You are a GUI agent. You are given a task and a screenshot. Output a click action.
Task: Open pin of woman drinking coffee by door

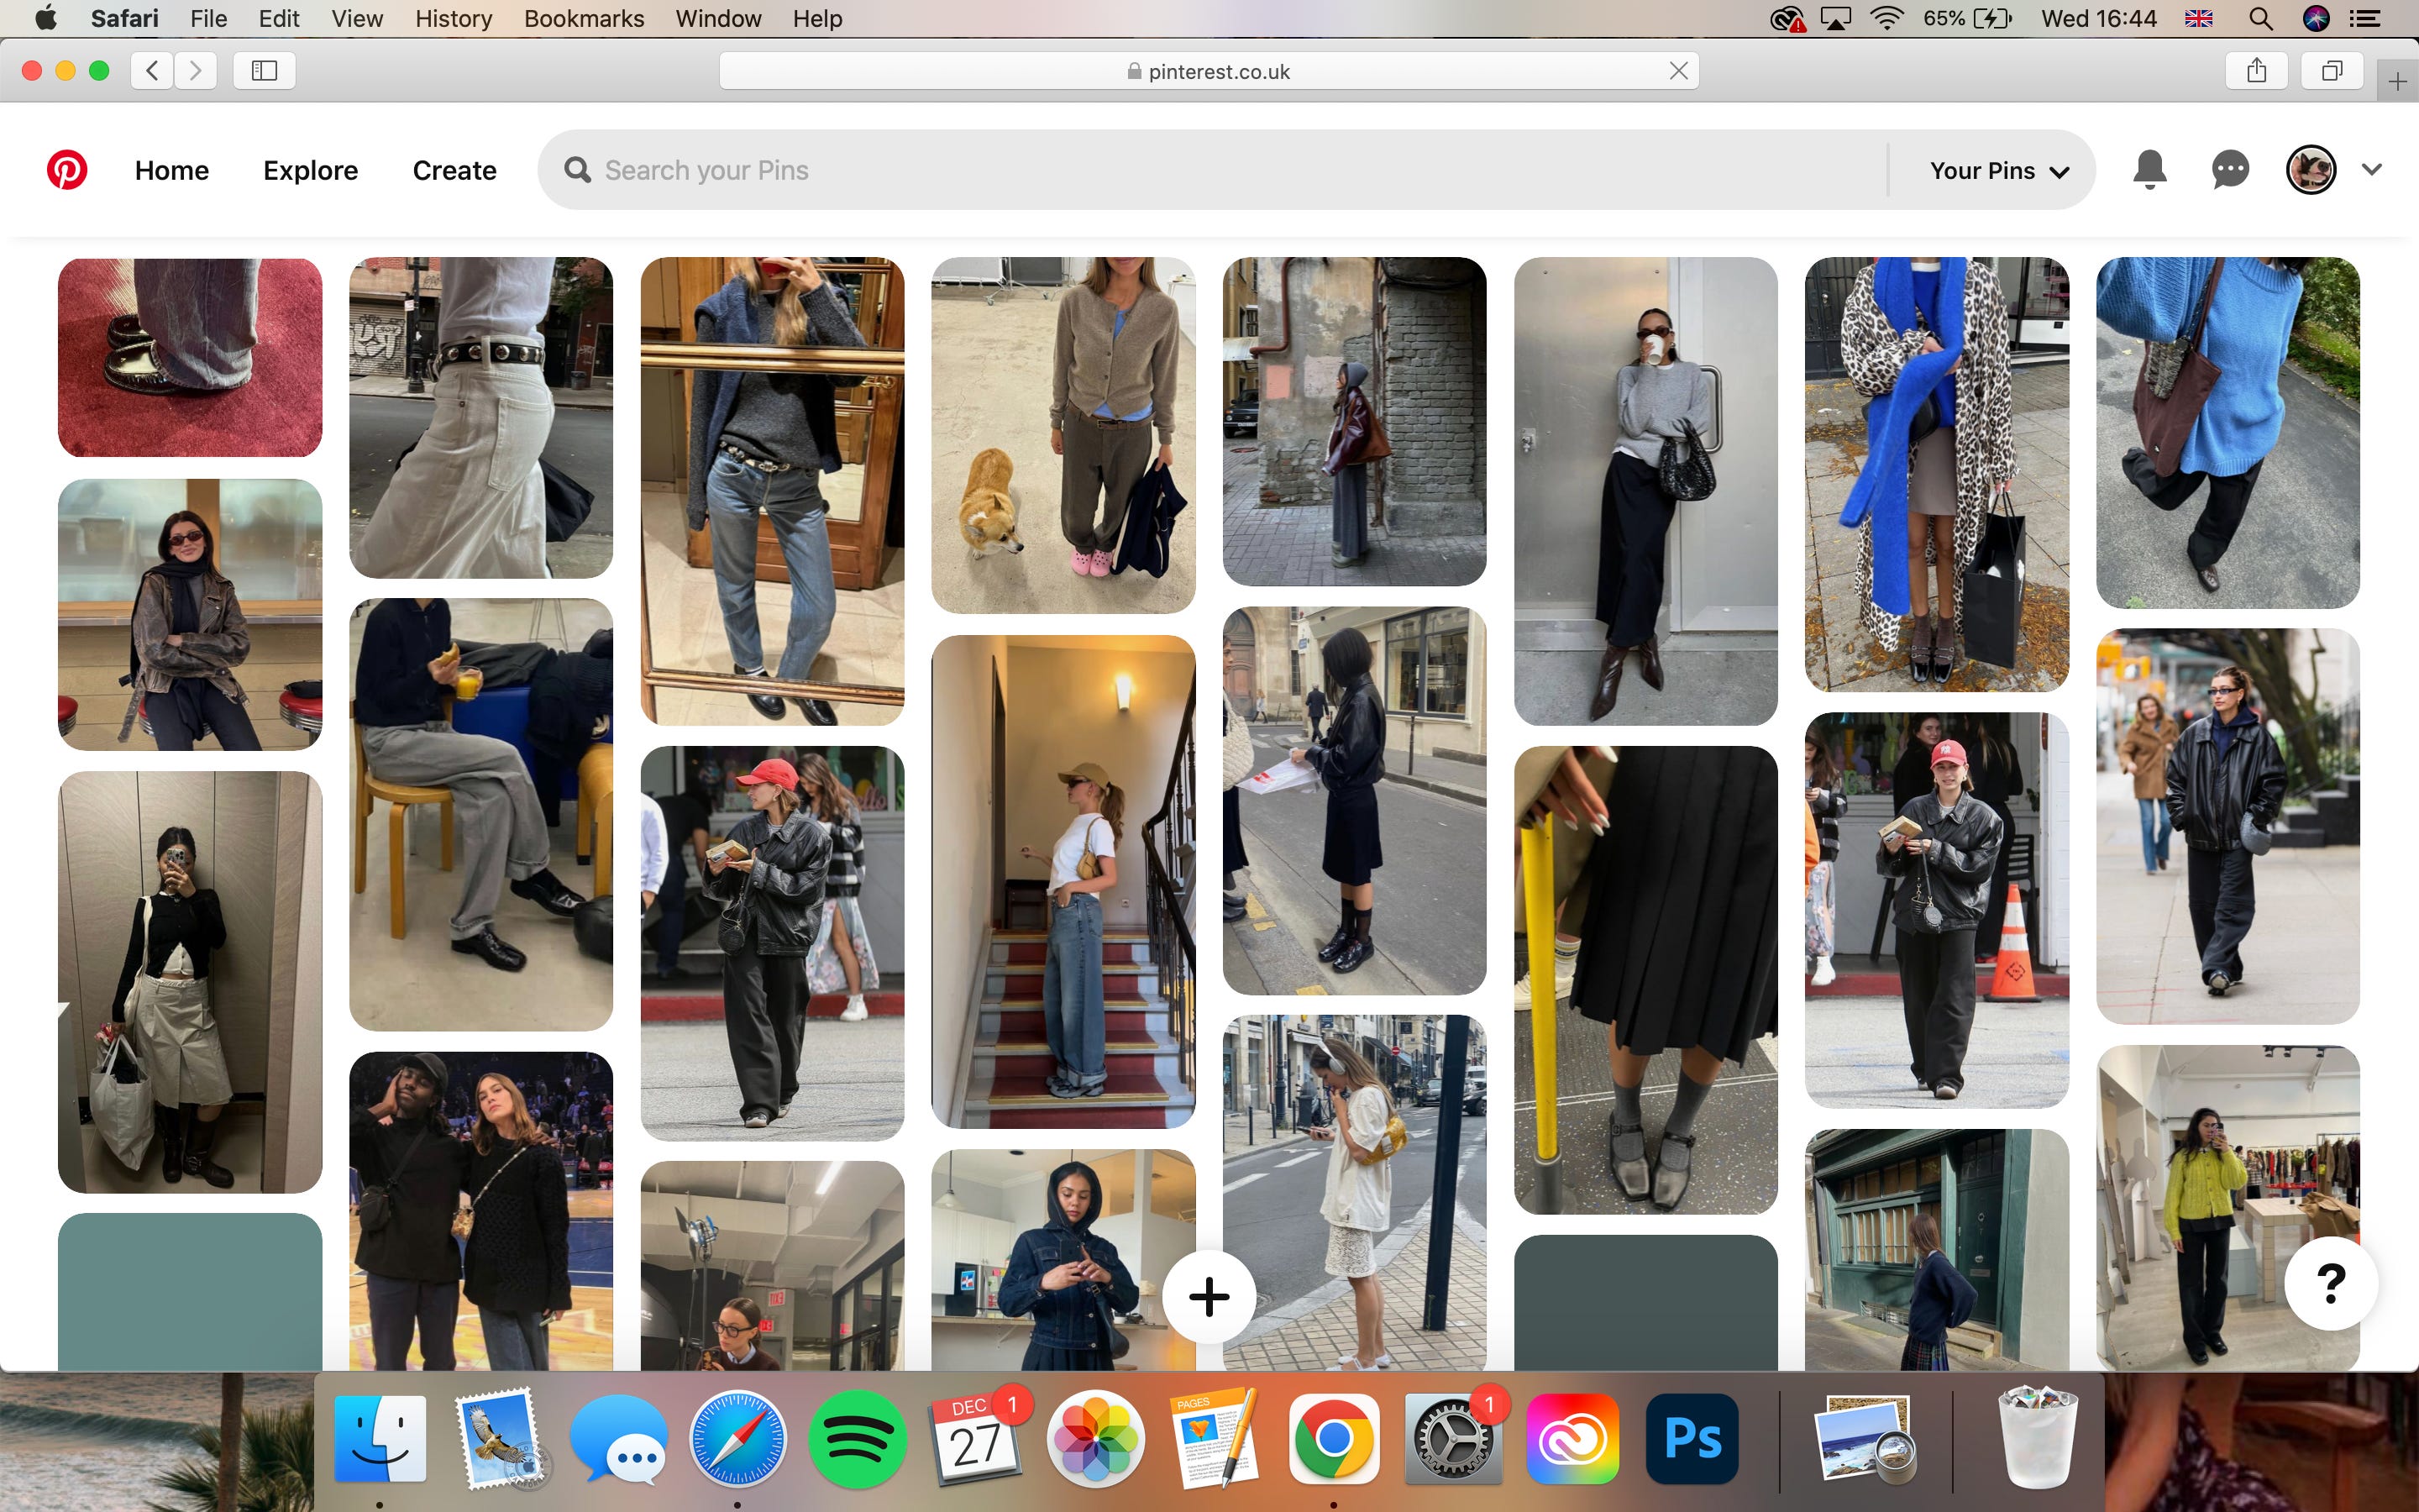point(1645,491)
